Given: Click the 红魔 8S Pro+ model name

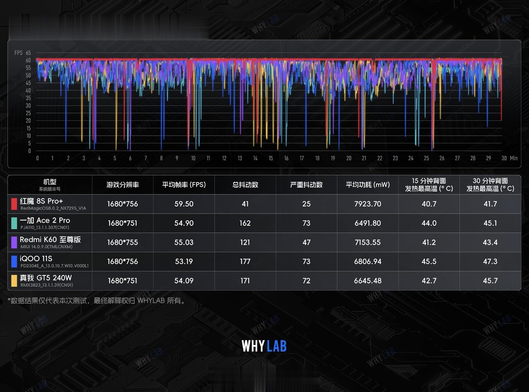Looking at the screenshot, I should pyautogui.click(x=41, y=201).
